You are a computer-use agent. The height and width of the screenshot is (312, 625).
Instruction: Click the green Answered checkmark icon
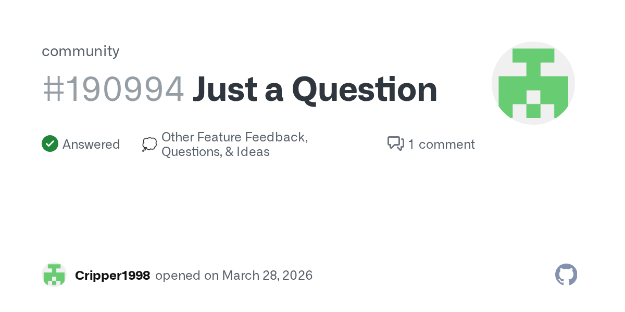pos(50,144)
